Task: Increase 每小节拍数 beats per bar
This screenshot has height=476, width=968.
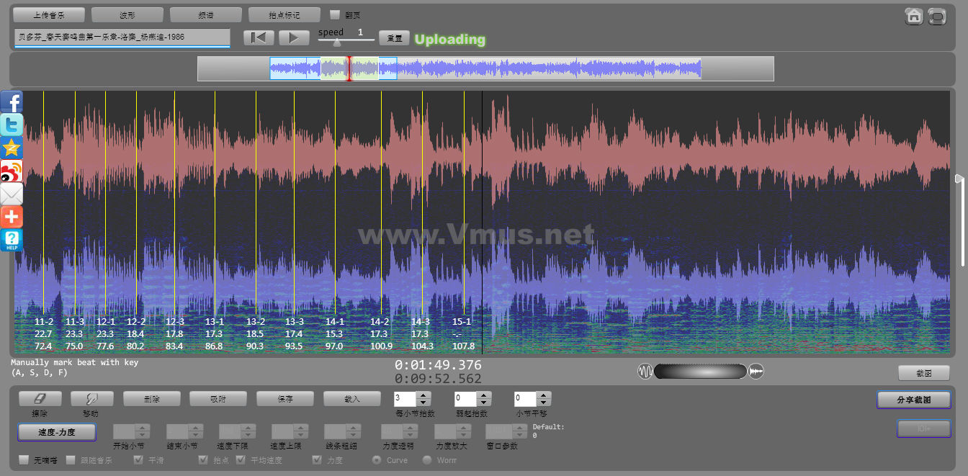Action: click(423, 395)
